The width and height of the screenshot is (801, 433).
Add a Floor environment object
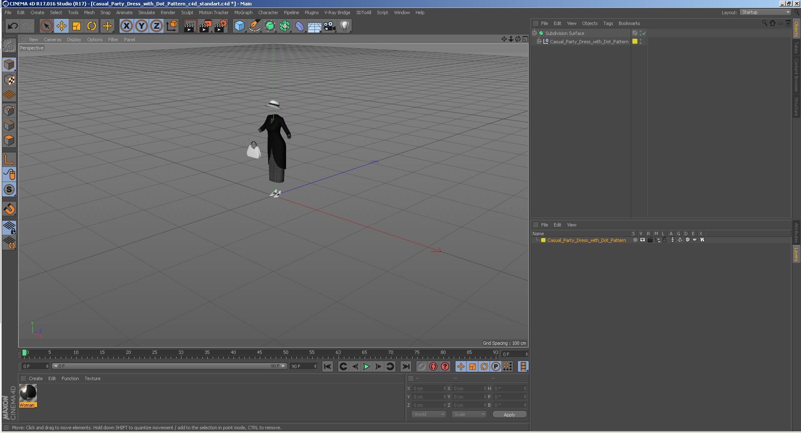point(315,26)
